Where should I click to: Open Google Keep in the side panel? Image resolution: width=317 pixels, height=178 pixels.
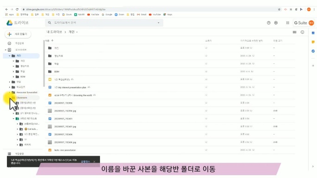313,42
